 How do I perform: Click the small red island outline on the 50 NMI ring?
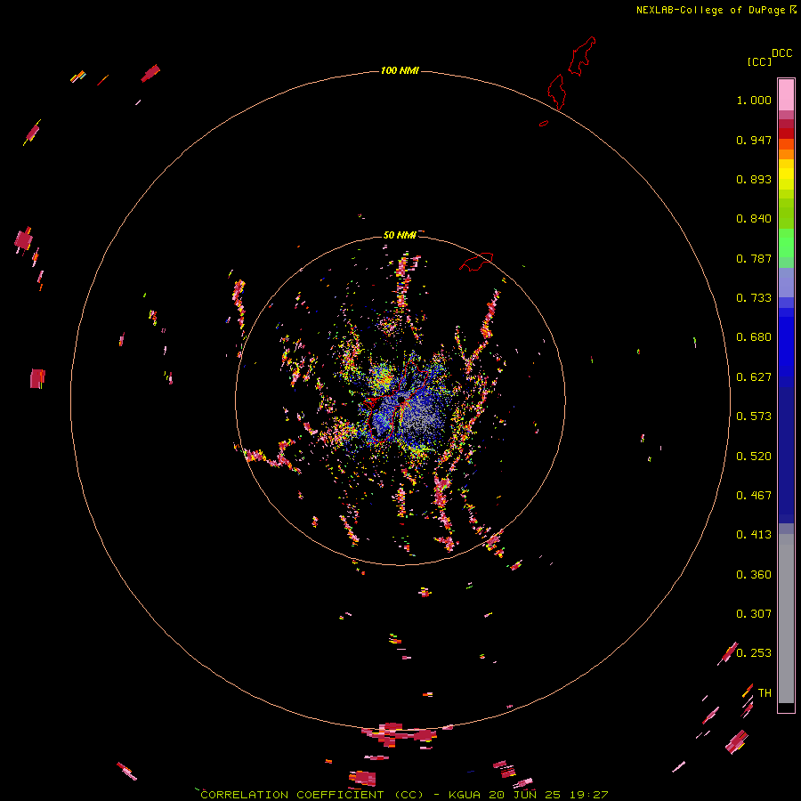476,262
